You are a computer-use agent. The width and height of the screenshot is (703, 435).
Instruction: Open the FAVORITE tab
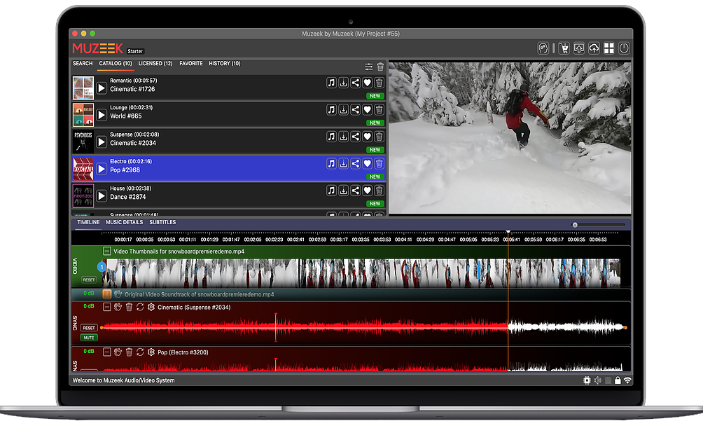pyautogui.click(x=191, y=63)
